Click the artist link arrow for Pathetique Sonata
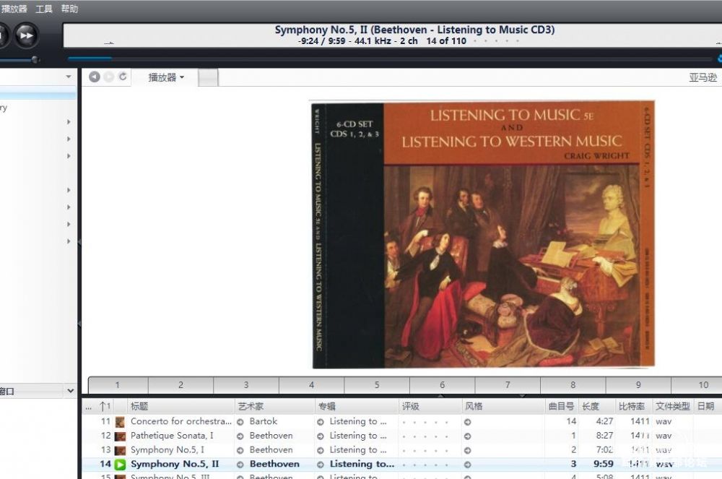Image resolution: width=722 pixels, height=479 pixels. (240, 436)
